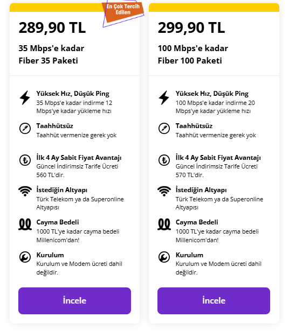This screenshot has width=296, height=331.
Task: Open İncele button for Fiber 100 Paketi
Action: point(214,301)
